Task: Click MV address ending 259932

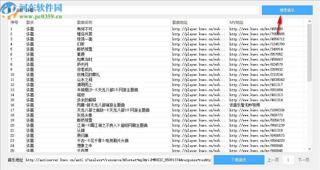Action: (x=256, y=69)
